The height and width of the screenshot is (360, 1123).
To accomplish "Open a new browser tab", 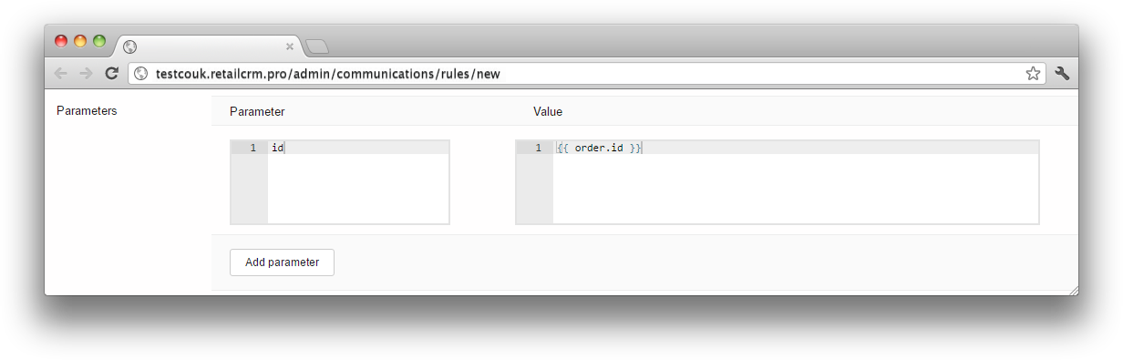I will tap(316, 46).
